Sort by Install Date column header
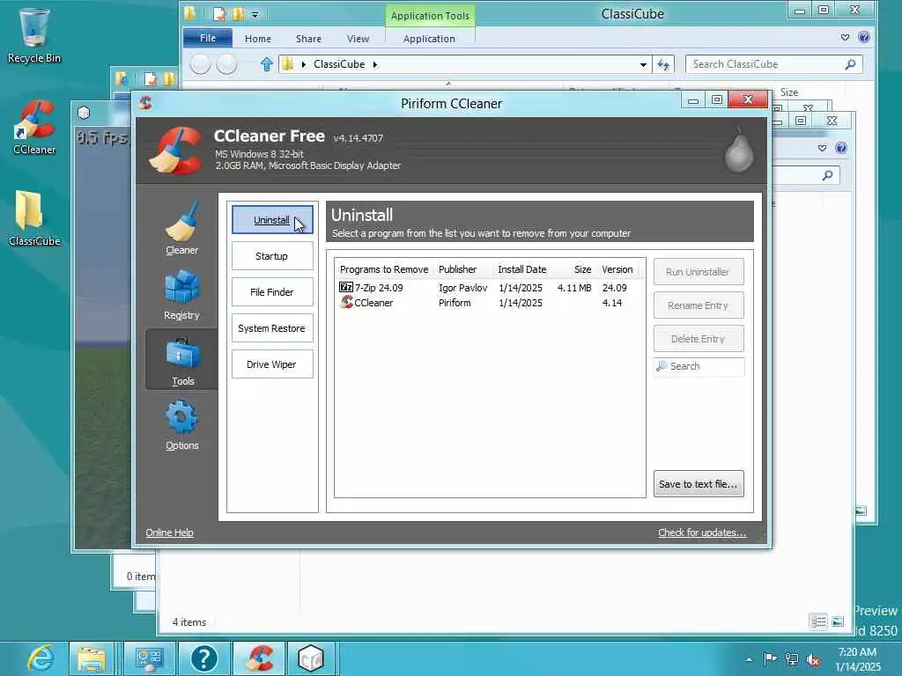The width and height of the screenshot is (902, 676). point(522,269)
